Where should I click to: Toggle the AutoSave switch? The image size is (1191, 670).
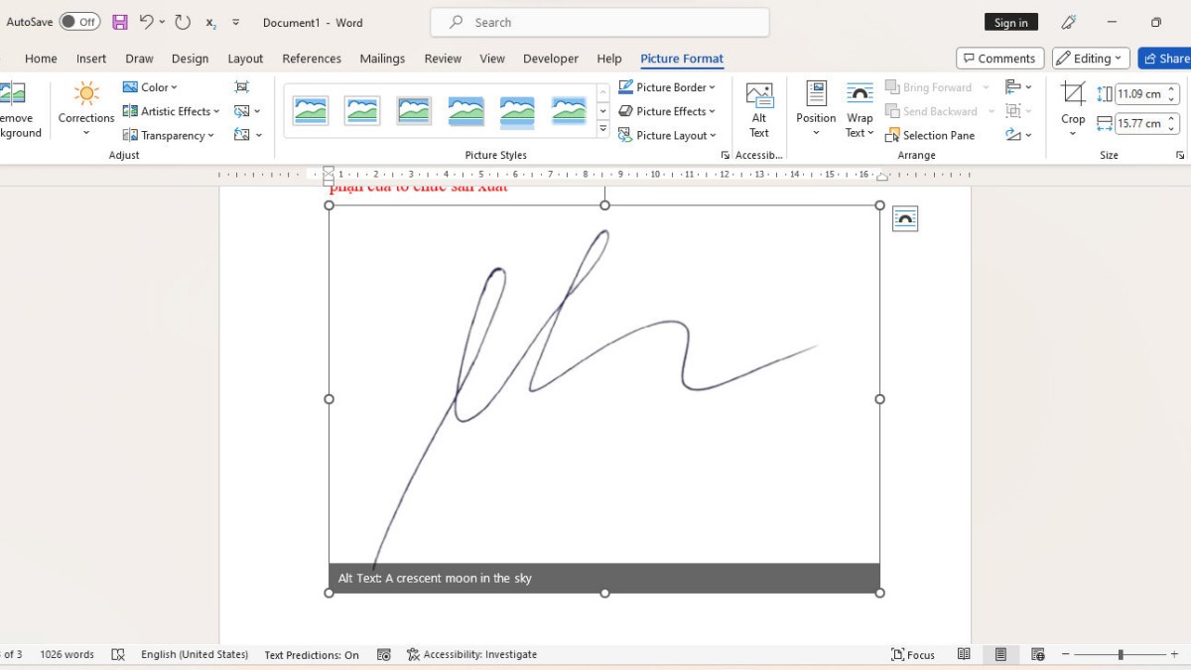pos(79,22)
